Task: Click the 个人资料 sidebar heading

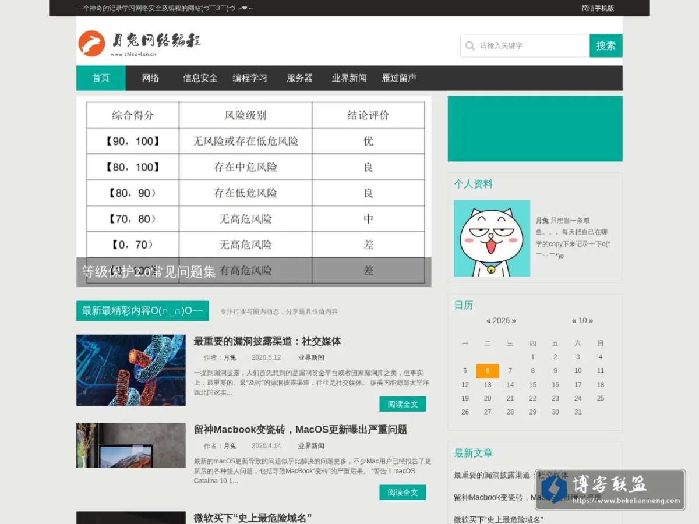Action: pos(473,184)
